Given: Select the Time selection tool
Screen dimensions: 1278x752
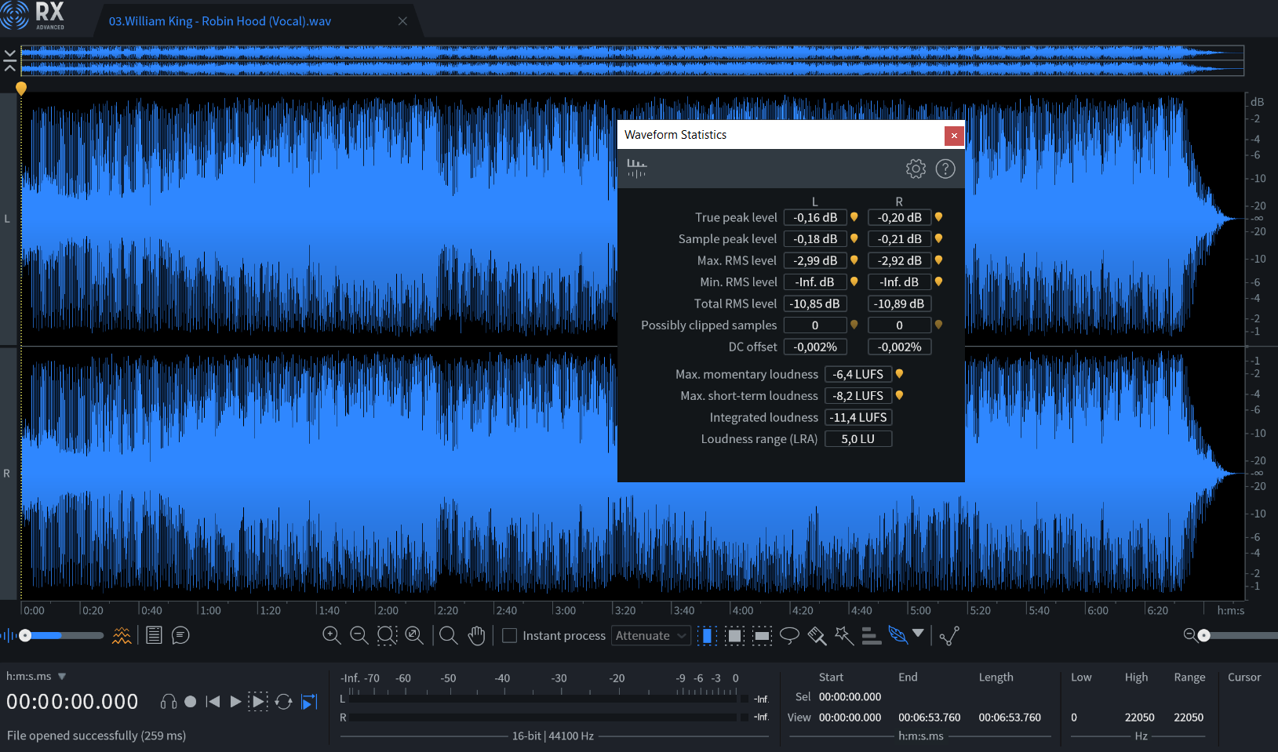Looking at the screenshot, I should (707, 635).
